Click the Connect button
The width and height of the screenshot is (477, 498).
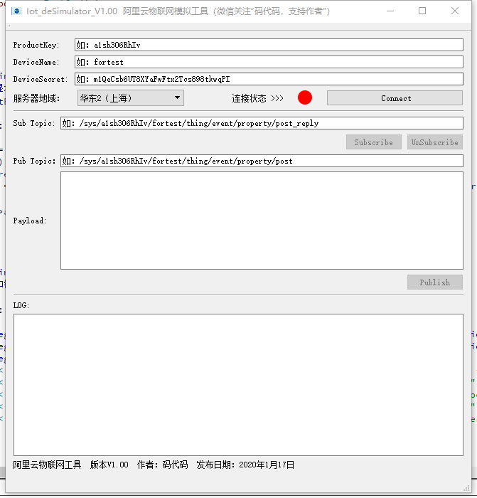pos(395,98)
